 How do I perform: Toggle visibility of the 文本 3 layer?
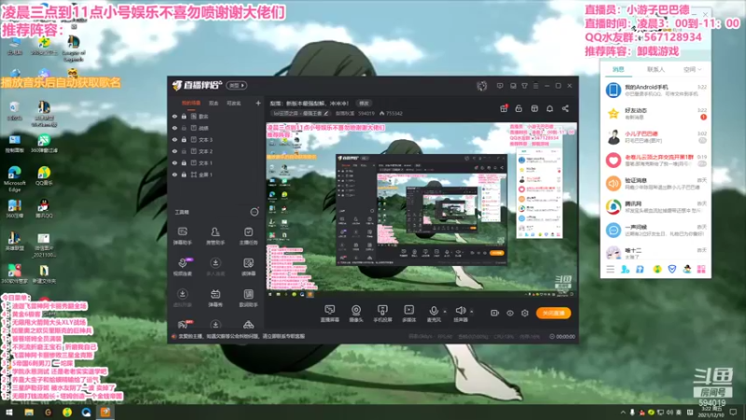click(x=174, y=139)
